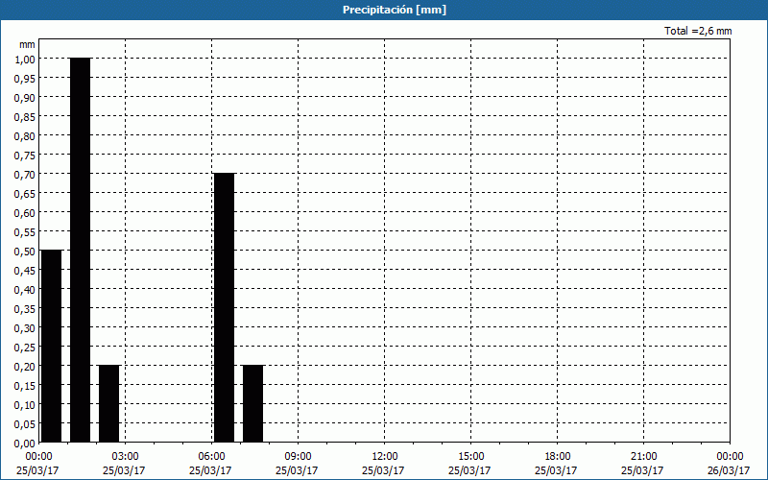Click the 0,10 y-axis label
Screen dimensions: 768x480
point(25,404)
